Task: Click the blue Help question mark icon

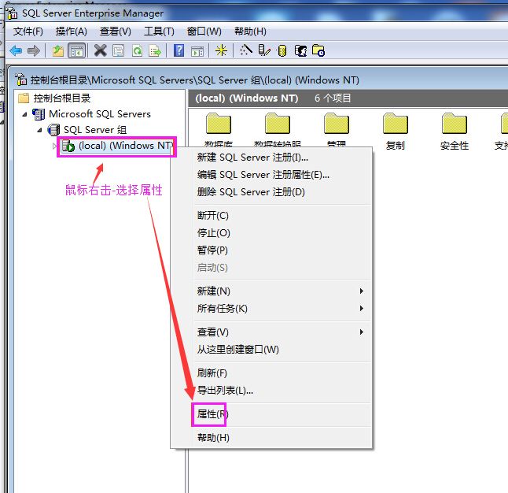Action: click(179, 50)
